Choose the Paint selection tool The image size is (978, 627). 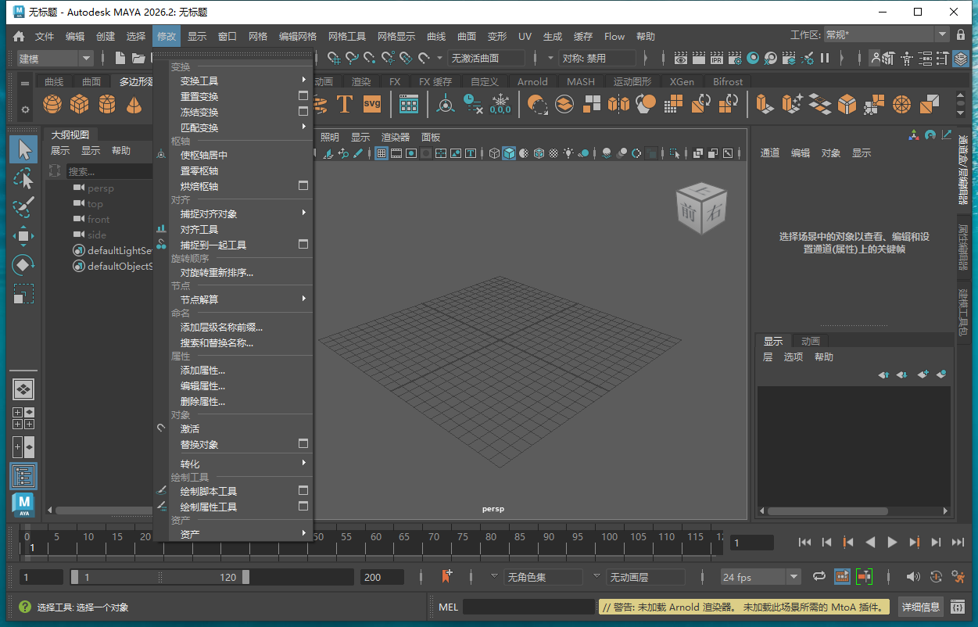click(x=23, y=207)
